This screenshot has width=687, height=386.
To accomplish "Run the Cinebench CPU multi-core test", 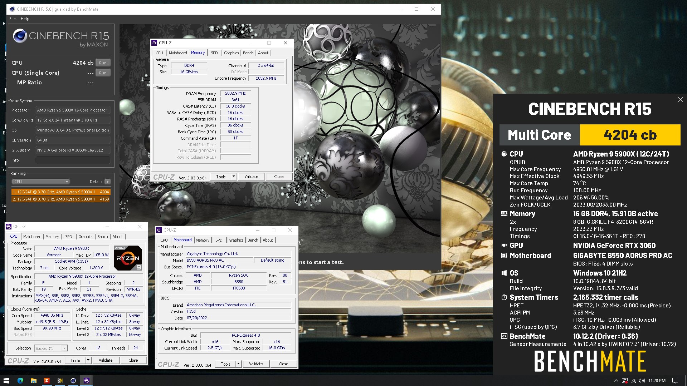I will click(103, 63).
